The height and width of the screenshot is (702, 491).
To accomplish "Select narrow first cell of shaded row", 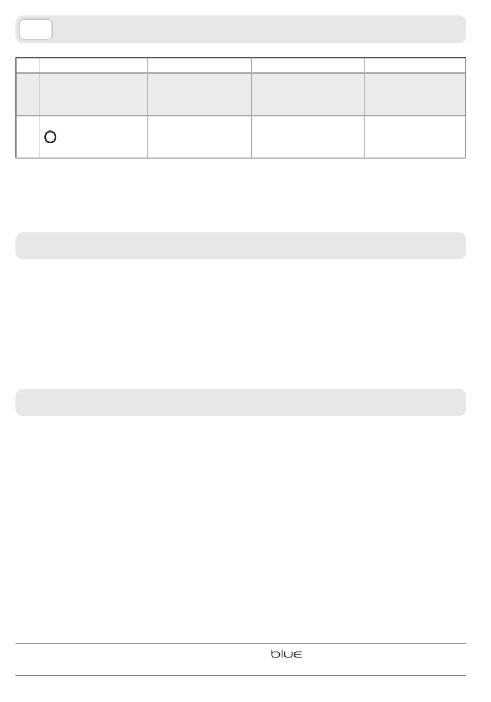I will pos(27,94).
